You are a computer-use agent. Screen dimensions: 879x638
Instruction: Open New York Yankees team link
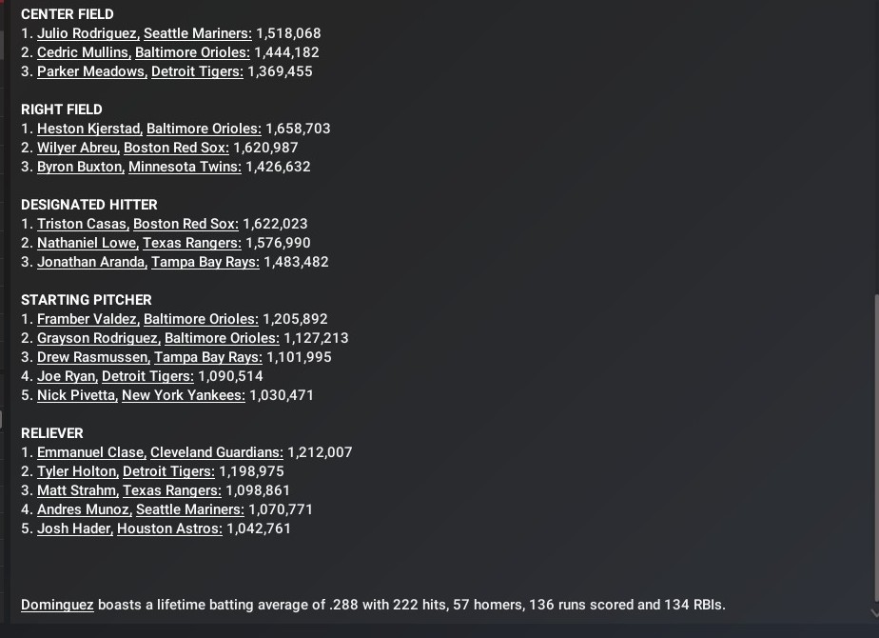point(184,395)
